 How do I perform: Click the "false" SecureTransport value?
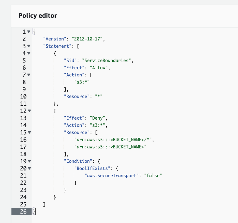[x=153, y=176]
